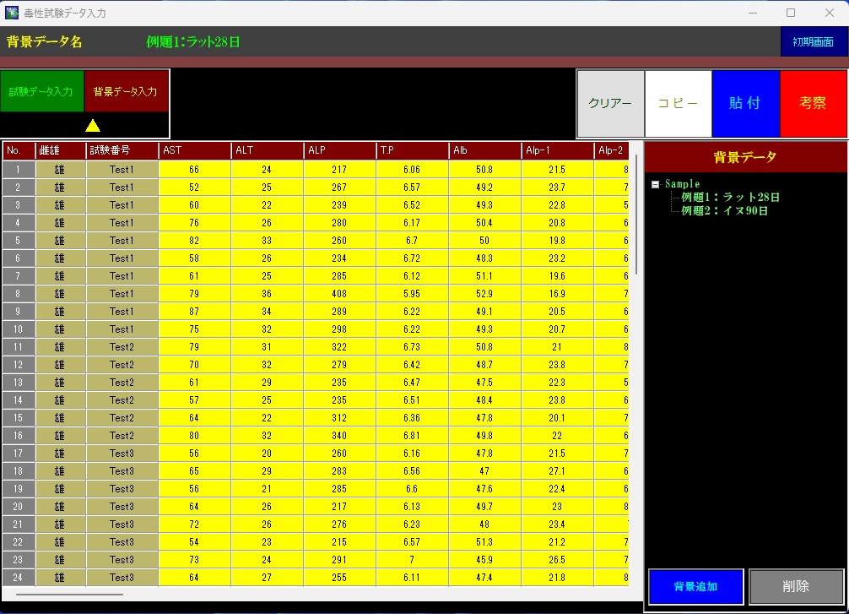The width and height of the screenshot is (849, 614).
Task: Click the yellow triangle indicator below the tabs
Action: [93, 126]
